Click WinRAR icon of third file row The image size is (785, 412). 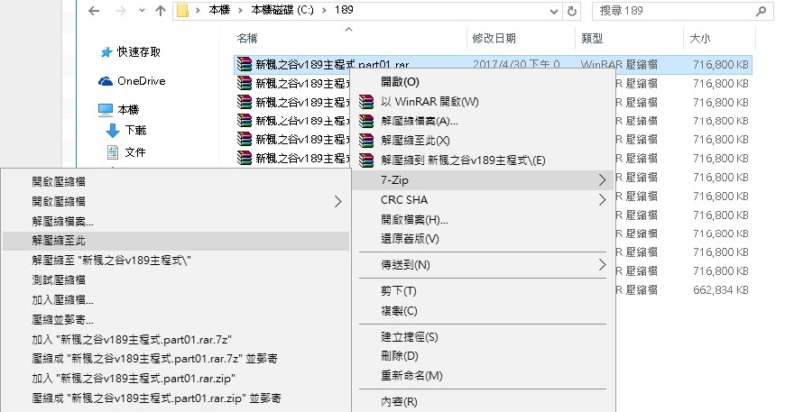pos(245,102)
